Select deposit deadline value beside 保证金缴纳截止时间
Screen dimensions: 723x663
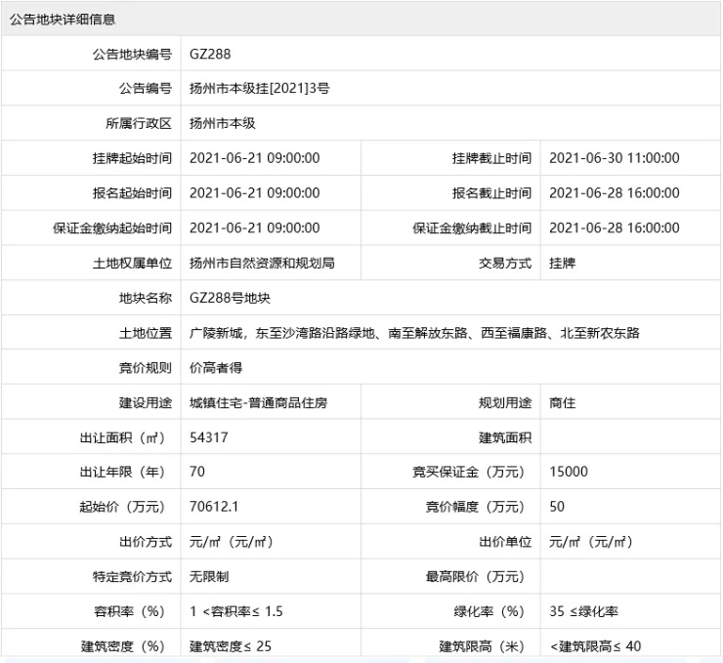pyautogui.click(x=615, y=228)
